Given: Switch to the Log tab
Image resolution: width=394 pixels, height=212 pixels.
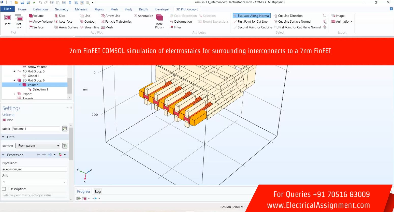Looking at the screenshot, I should (98, 191).
